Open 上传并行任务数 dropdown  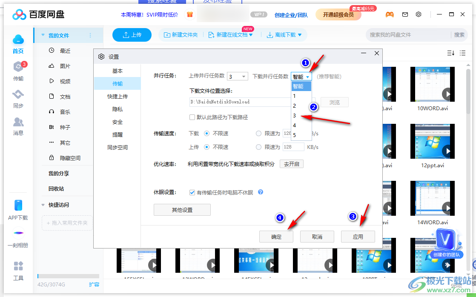pos(238,77)
